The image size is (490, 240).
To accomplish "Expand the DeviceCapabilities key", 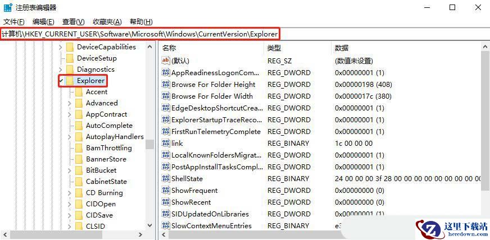I will point(61,47).
